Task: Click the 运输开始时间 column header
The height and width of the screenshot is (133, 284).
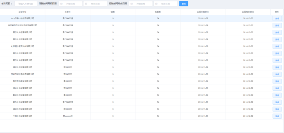Action: coord(203,12)
